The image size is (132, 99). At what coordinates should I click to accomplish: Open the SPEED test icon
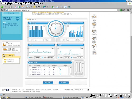coord(94,17)
